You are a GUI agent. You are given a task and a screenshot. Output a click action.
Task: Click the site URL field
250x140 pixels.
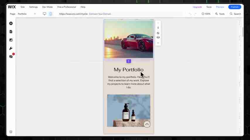pos(73,14)
